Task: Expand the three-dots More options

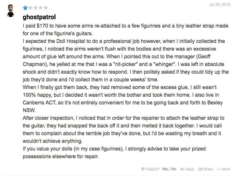Action: [219, 169]
